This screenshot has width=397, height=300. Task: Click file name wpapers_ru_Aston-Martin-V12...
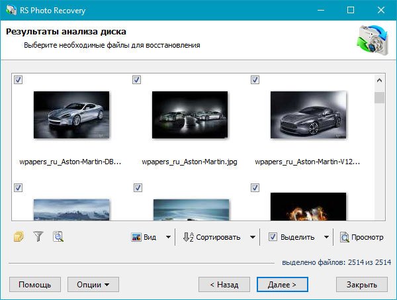(308, 162)
